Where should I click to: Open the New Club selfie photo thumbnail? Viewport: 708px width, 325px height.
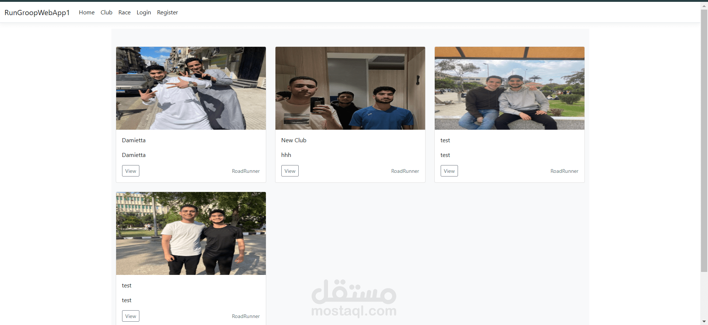pyautogui.click(x=350, y=88)
